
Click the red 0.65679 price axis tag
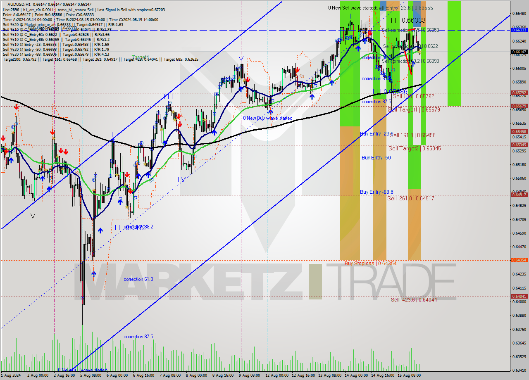[519, 106]
